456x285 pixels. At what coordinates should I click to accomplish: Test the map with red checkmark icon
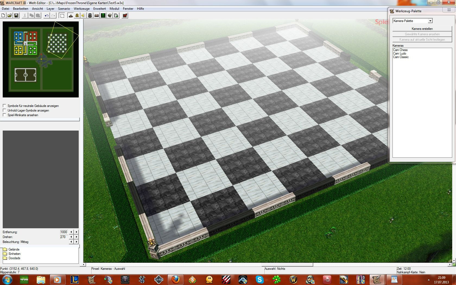125,16
